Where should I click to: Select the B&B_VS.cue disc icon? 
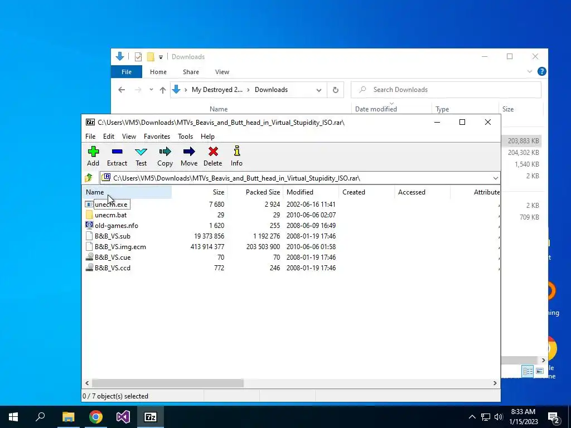click(x=89, y=257)
